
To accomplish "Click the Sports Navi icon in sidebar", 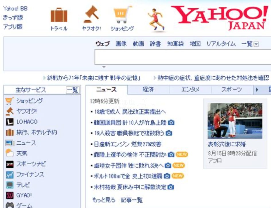I will pyautogui.click(x=9, y=164).
